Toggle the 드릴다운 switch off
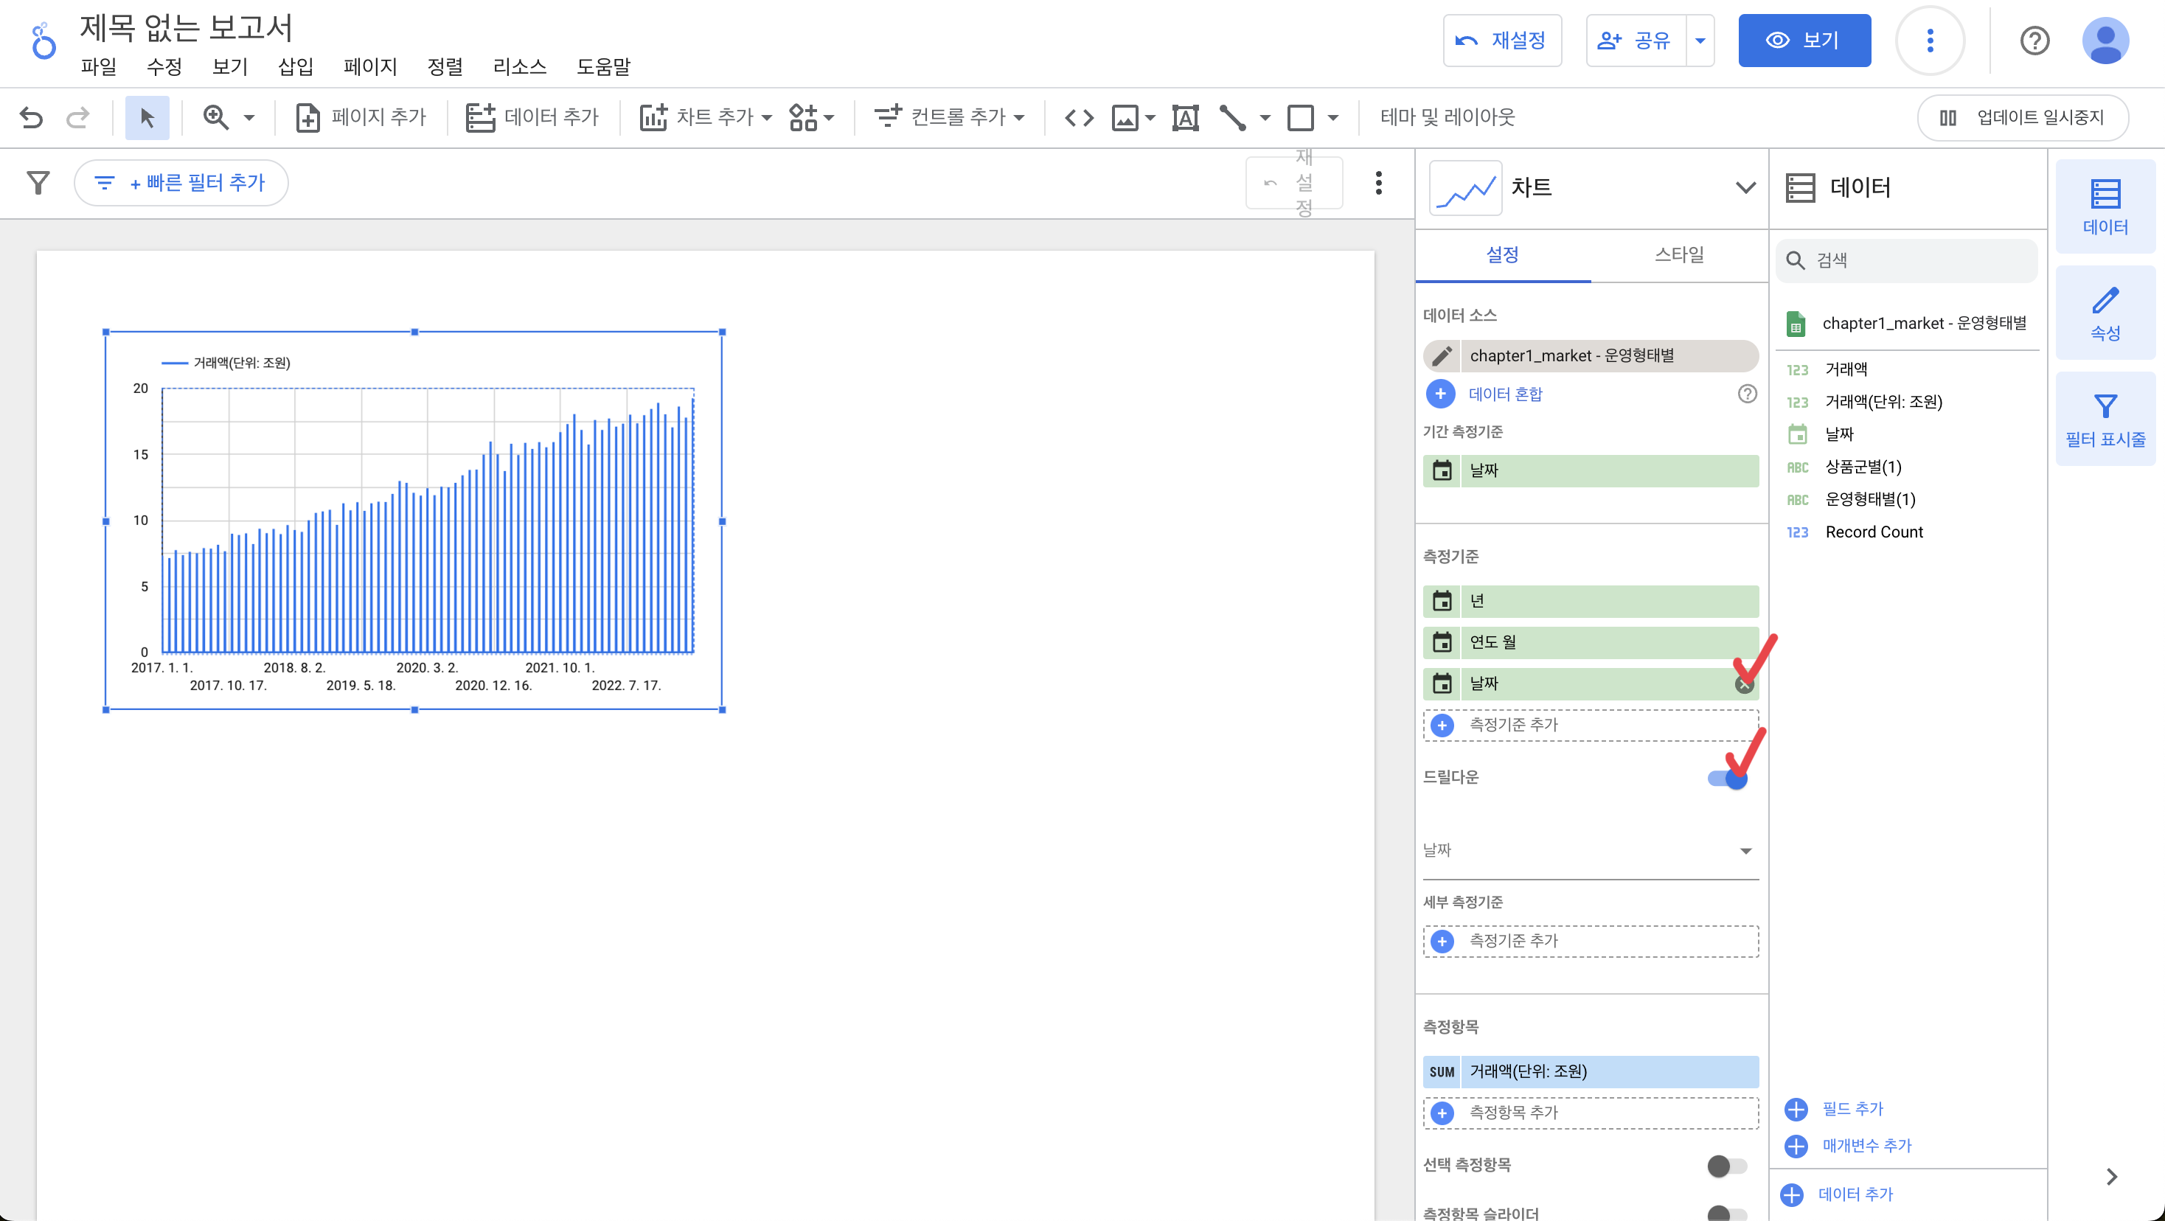The image size is (2165, 1221). (x=1728, y=779)
